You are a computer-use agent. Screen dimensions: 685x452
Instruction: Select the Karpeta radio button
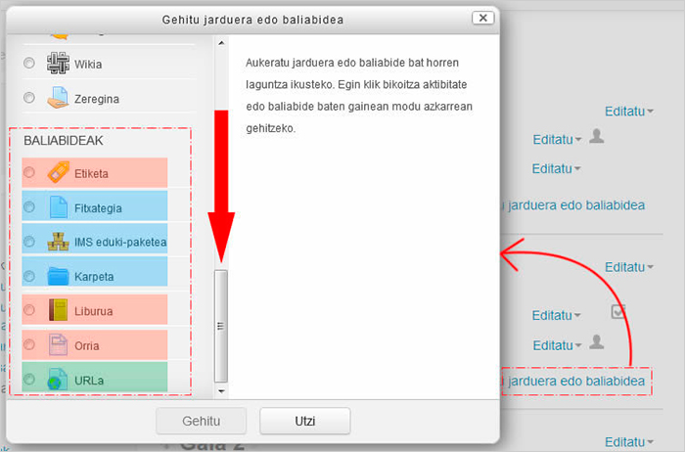coord(29,276)
